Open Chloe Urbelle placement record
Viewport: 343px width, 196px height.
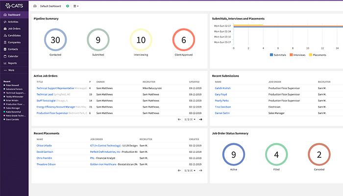[x=44, y=146]
